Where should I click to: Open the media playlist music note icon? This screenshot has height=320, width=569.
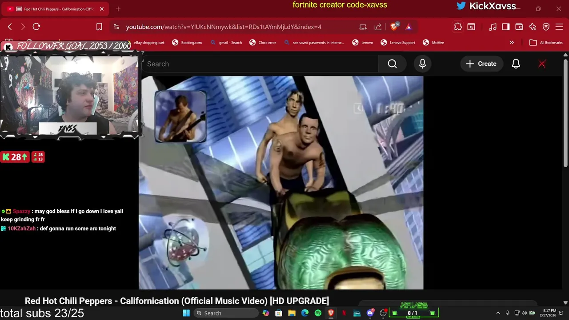coord(493,27)
